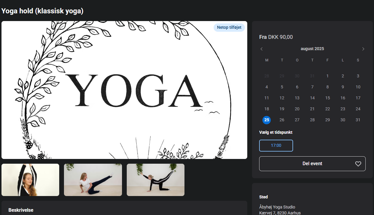
Task: Click the Fra DKK 90,00 price
Action: click(x=276, y=37)
